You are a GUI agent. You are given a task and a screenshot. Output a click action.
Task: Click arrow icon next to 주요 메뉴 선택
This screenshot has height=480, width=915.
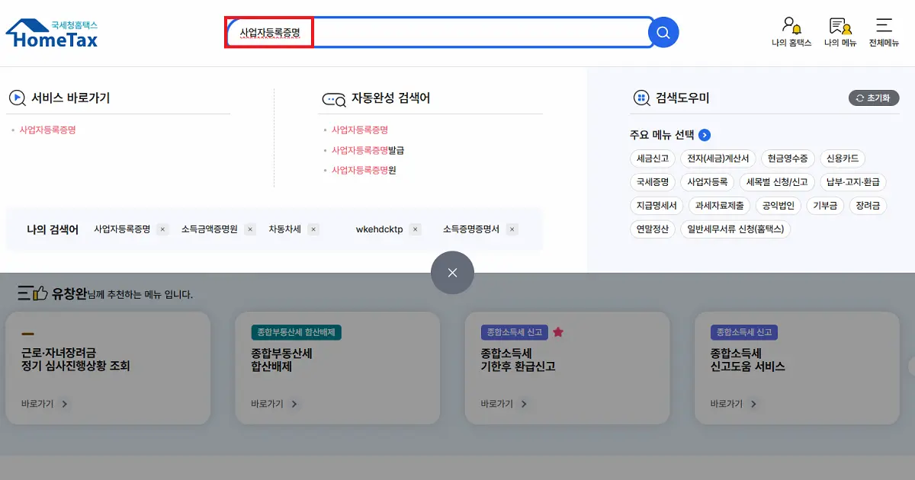click(705, 135)
